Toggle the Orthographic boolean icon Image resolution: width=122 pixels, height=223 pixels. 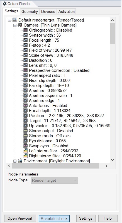[25, 30]
